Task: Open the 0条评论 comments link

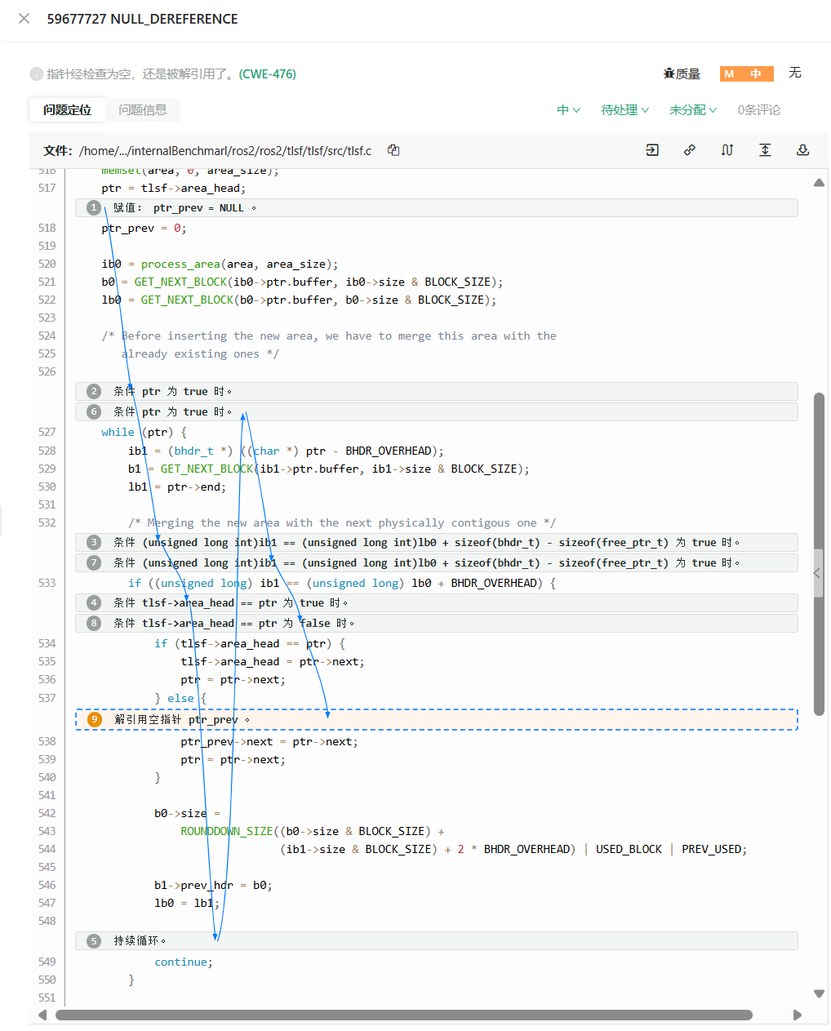Action: [759, 110]
